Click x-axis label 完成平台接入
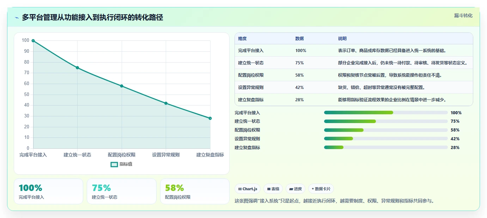 [x=33, y=155]
